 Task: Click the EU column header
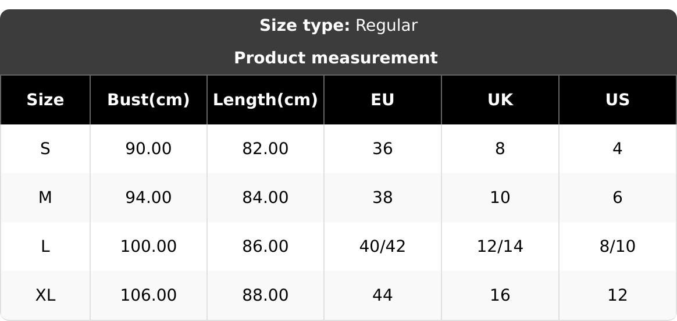(383, 100)
